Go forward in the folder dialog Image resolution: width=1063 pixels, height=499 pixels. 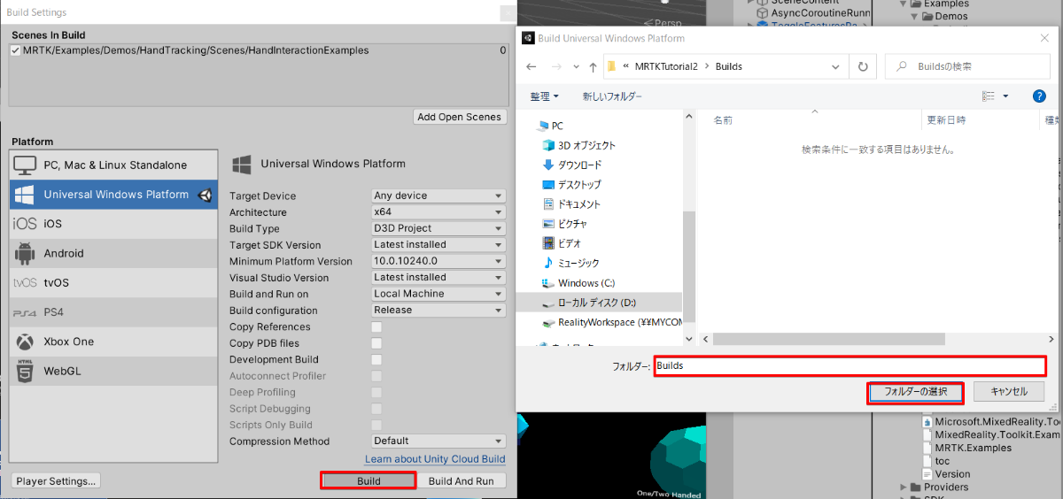click(555, 66)
